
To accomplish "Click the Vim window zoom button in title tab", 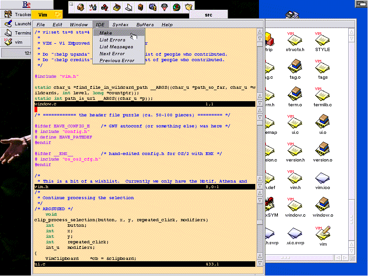I will click(x=58, y=15).
